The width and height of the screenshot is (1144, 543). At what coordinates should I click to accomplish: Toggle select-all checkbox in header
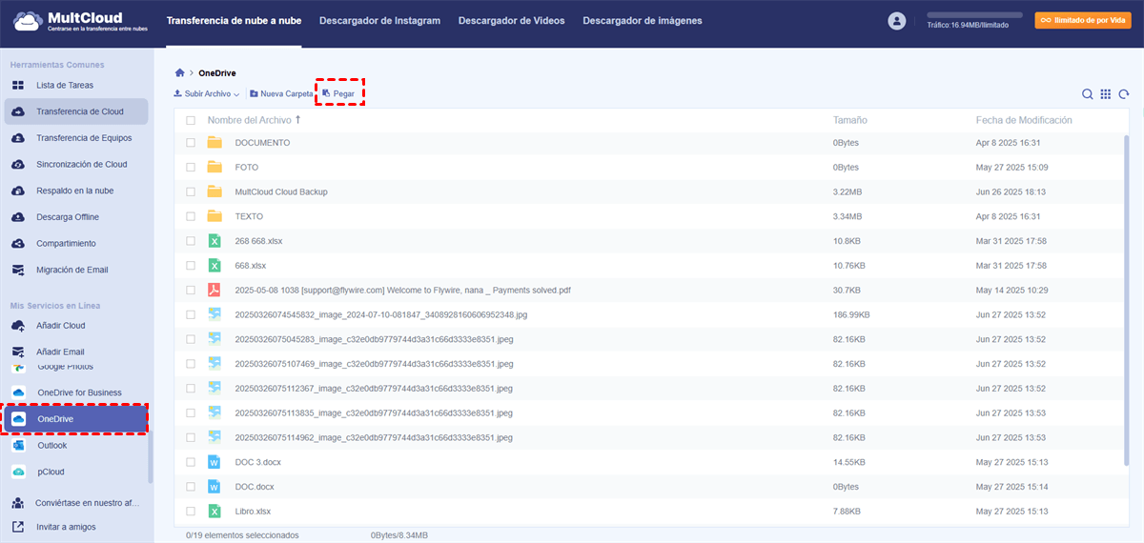click(x=191, y=121)
